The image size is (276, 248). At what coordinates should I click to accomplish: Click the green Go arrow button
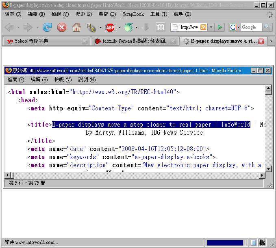219,27
